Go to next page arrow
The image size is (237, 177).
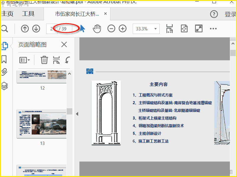[36, 29]
